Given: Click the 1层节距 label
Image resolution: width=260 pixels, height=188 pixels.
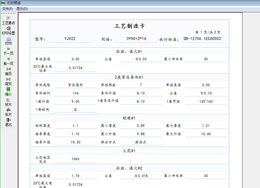Looking at the screenshot, I should [x=173, y=101].
